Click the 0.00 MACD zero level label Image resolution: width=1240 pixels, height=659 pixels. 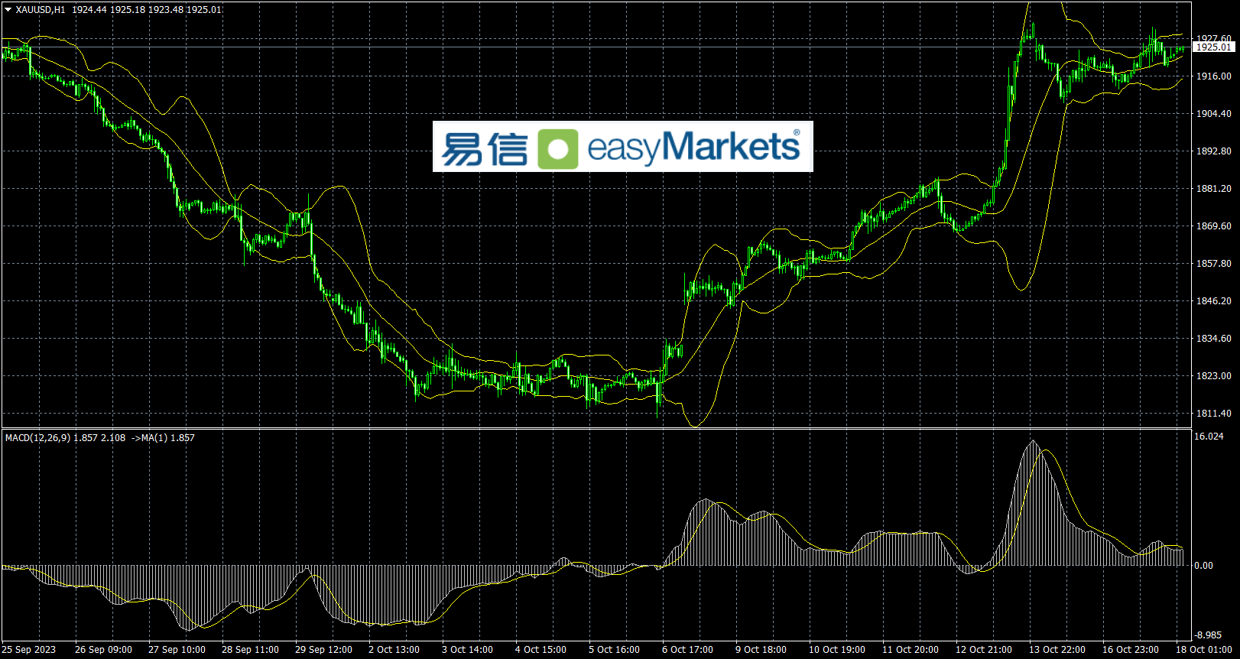[x=1204, y=566]
